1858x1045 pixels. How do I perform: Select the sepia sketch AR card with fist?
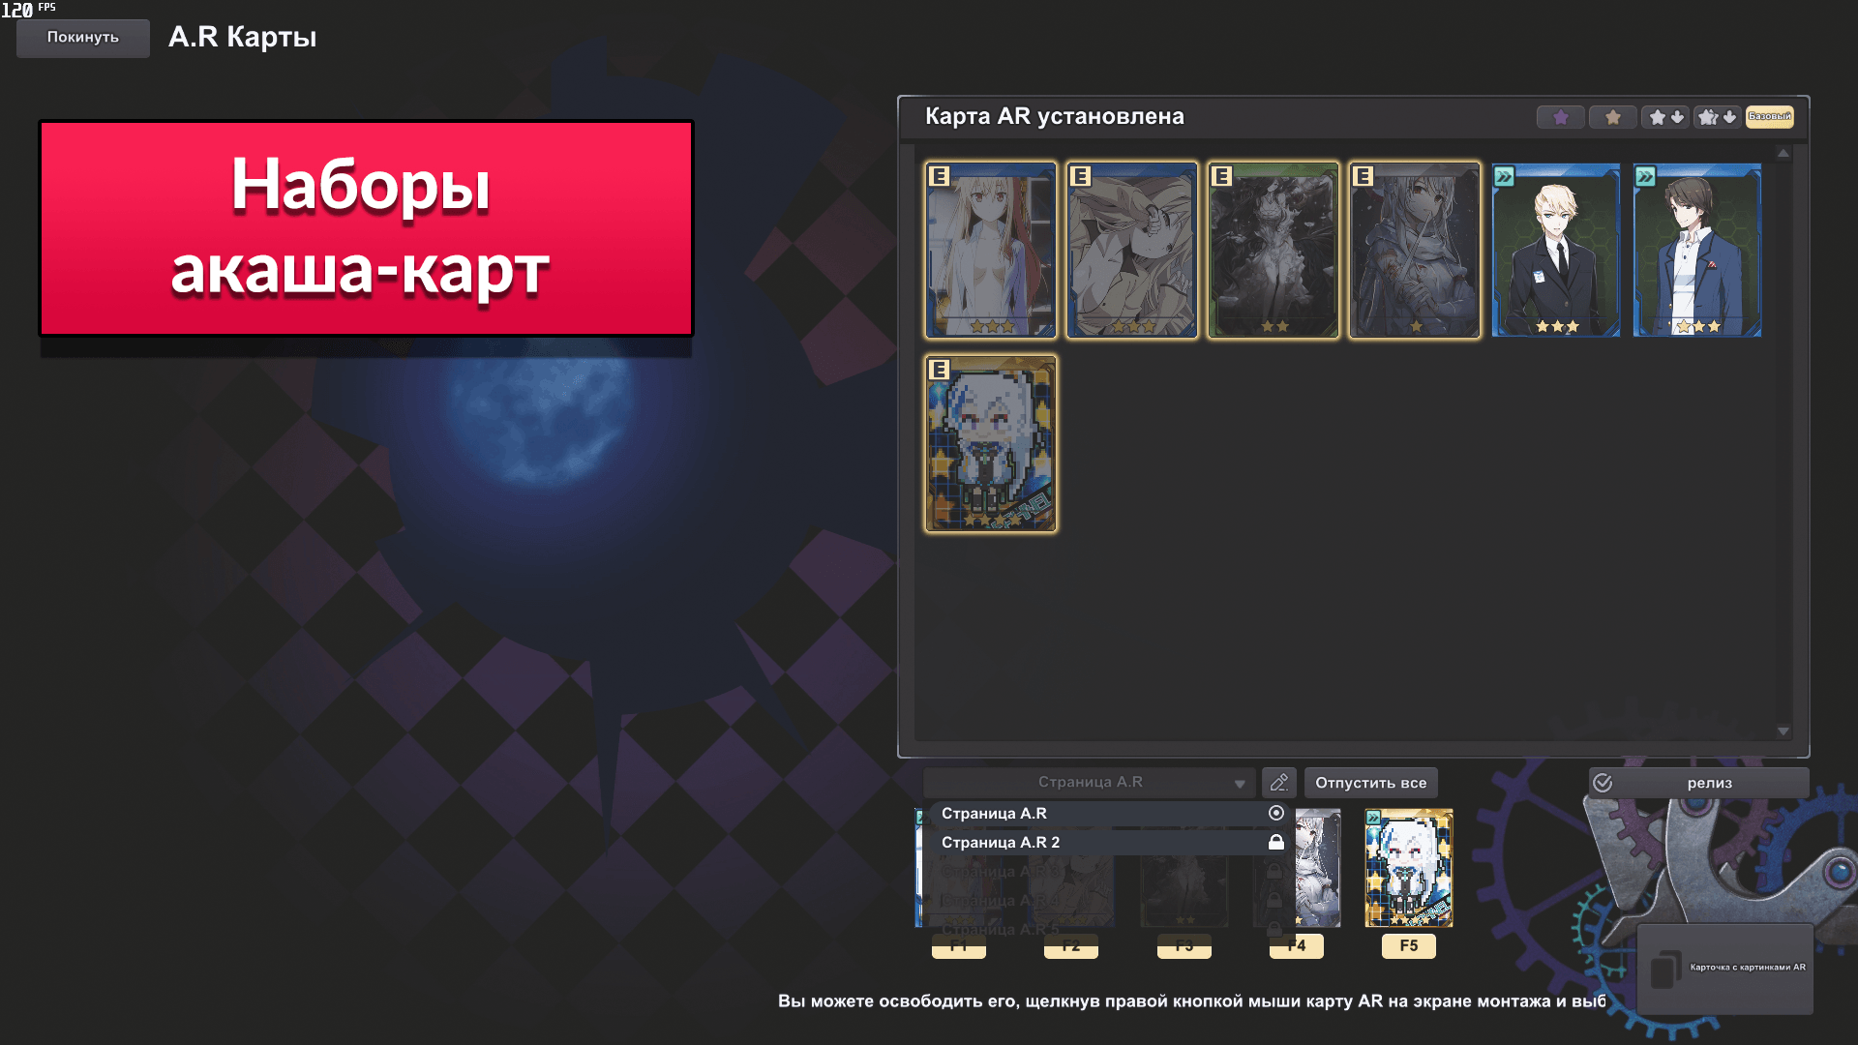tap(1131, 251)
